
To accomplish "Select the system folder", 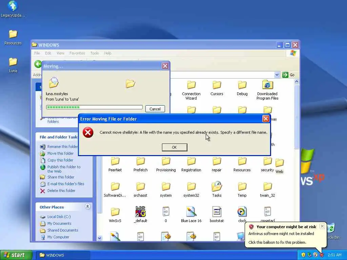I will point(166,190).
